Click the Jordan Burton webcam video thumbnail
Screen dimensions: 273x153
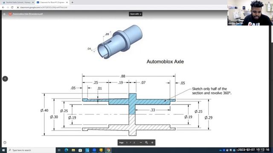[x=250, y=13]
